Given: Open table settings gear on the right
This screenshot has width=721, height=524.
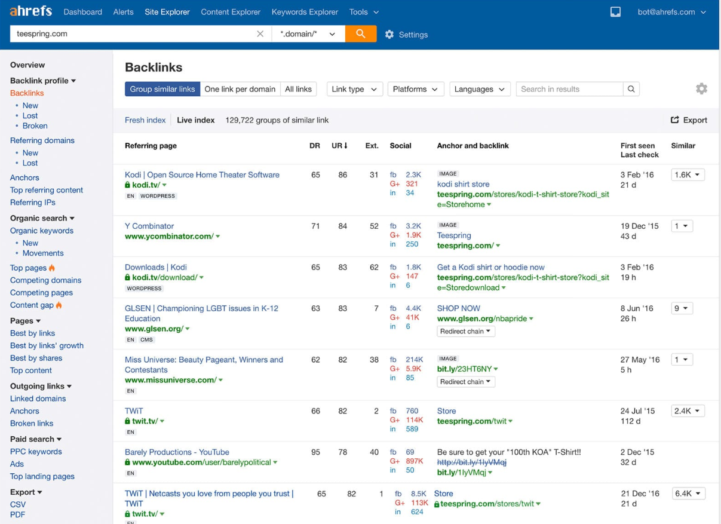Looking at the screenshot, I should [701, 89].
